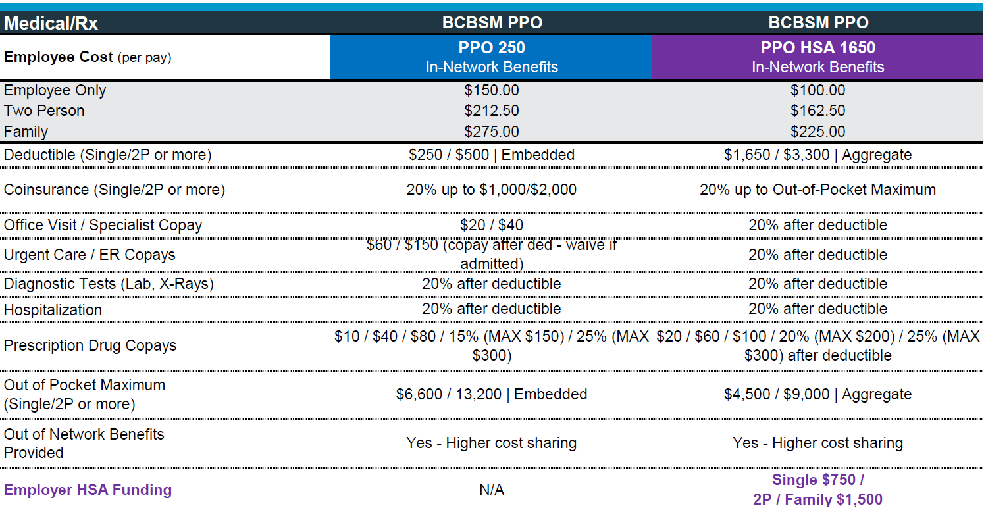Click the Medical/Rx header cell
The width and height of the screenshot is (984, 508).
(x=51, y=24)
